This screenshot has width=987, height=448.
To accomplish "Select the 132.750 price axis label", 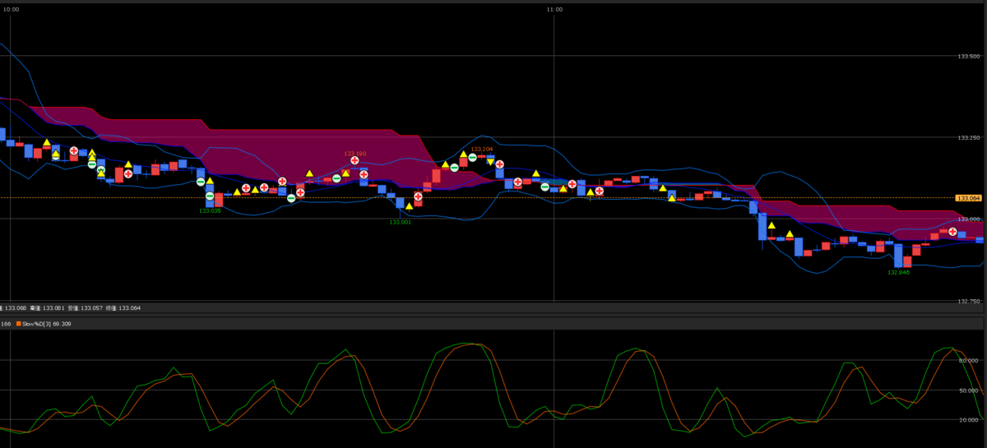I will pos(969,302).
